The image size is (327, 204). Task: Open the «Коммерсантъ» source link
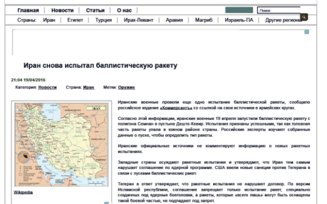176,108
